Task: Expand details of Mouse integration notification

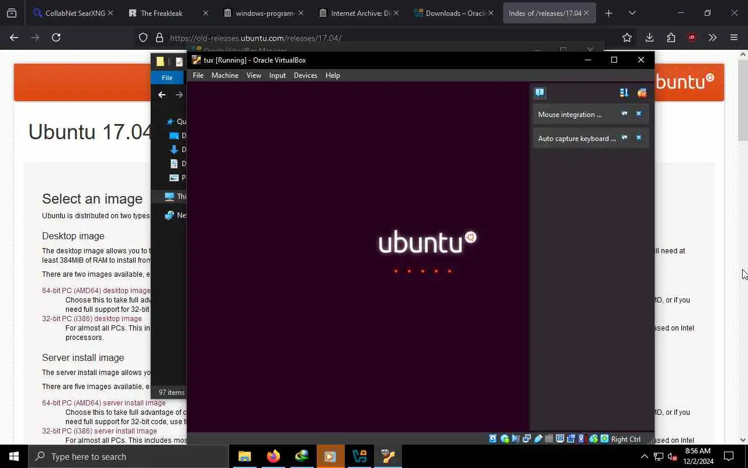Action: tap(624, 114)
